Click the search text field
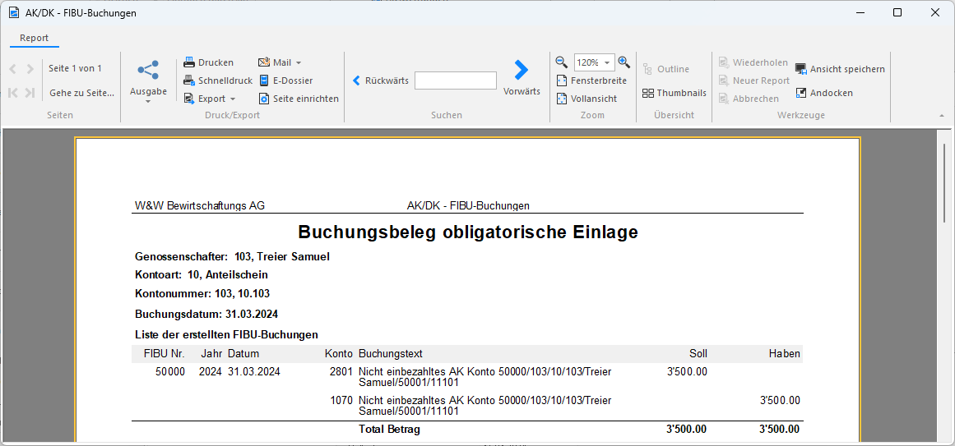 (456, 80)
